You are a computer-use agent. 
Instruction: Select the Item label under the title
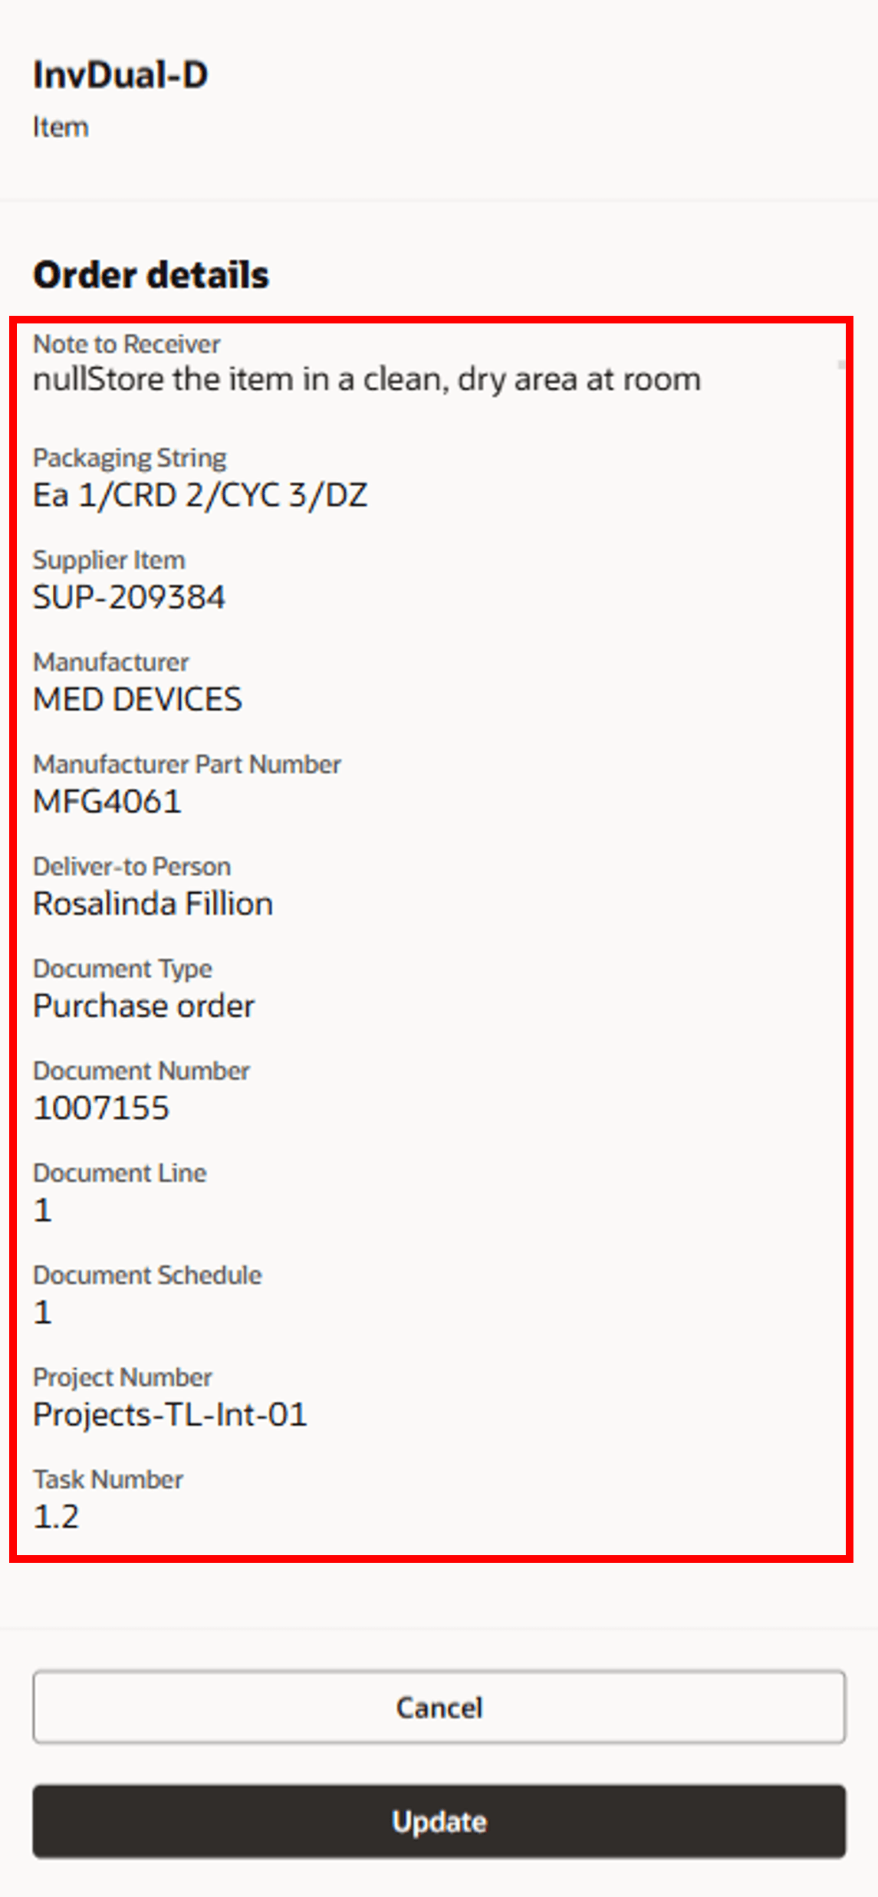click(x=61, y=127)
